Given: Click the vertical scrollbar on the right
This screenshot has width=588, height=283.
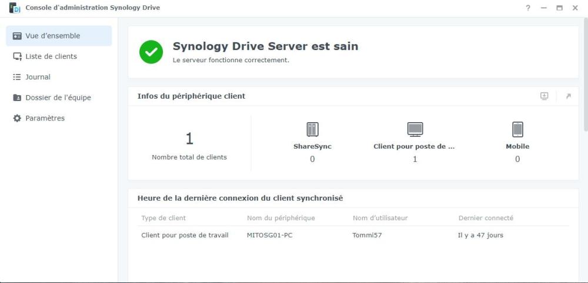Looking at the screenshot, I should (586, 75).
